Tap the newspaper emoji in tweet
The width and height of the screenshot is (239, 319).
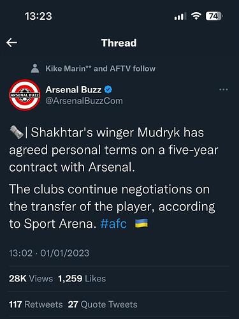pos(17,132)
